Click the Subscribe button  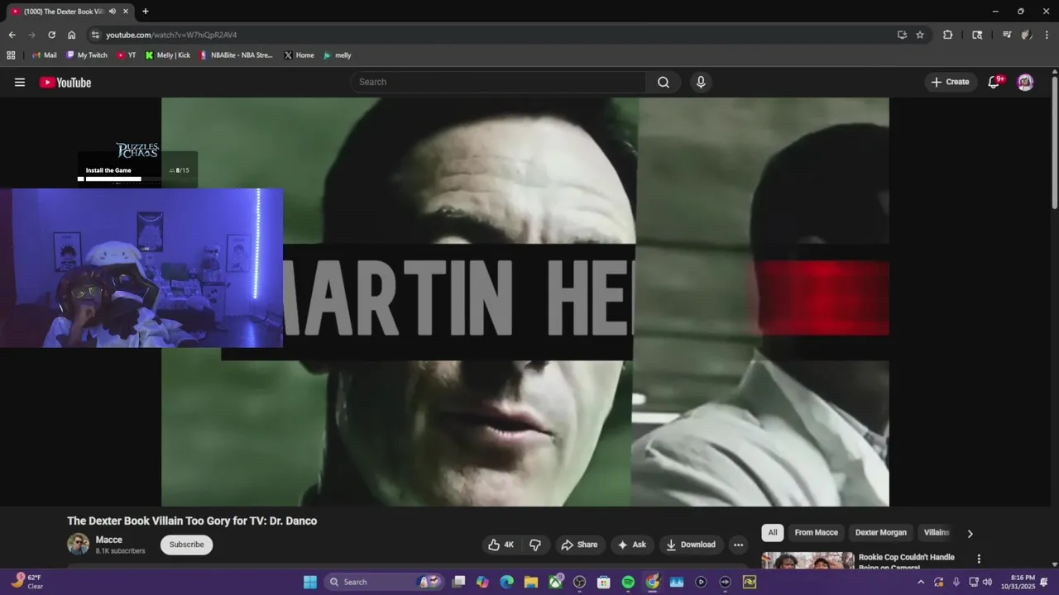(x=186, y=545)
